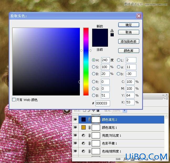
Task: Select the 颜色填充 1 layer mask thumbnail
Action: click(96, 127)
